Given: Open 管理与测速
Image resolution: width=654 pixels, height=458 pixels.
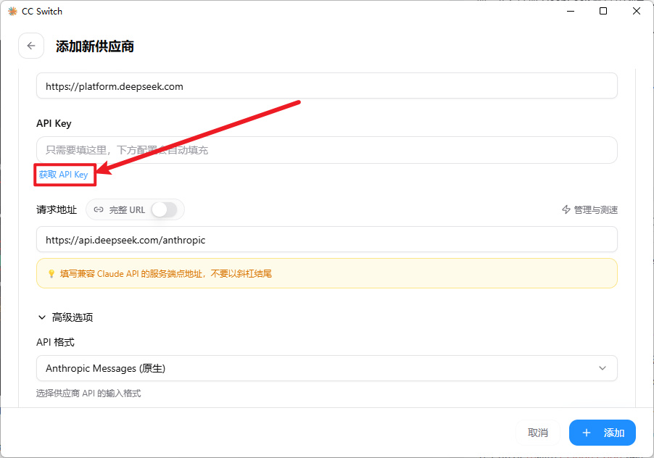Looking at the screenshot, I should click(589, 209).
